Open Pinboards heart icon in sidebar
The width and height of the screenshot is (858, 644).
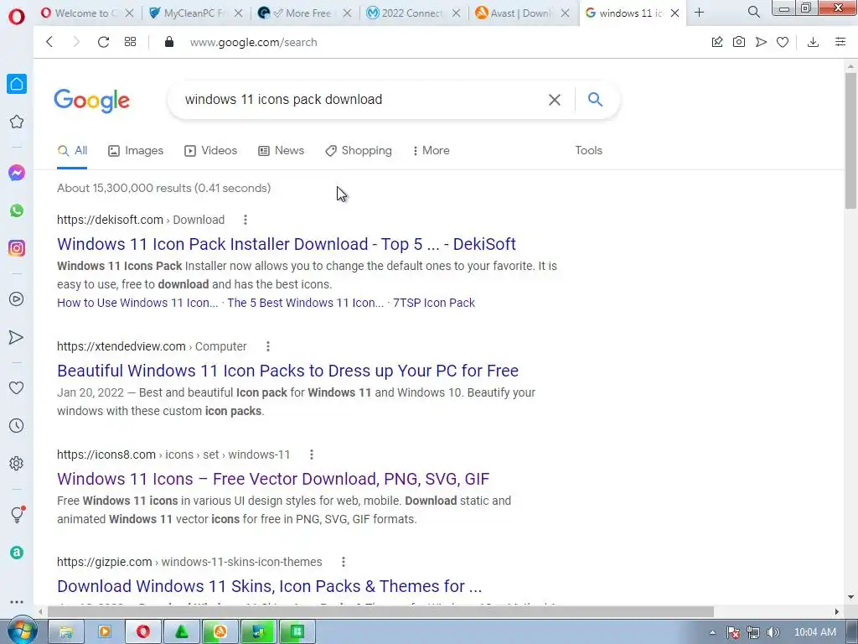pos(17,387)
